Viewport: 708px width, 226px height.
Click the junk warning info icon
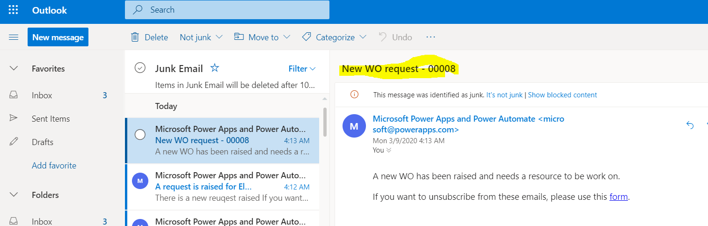[x=354, y=95]
